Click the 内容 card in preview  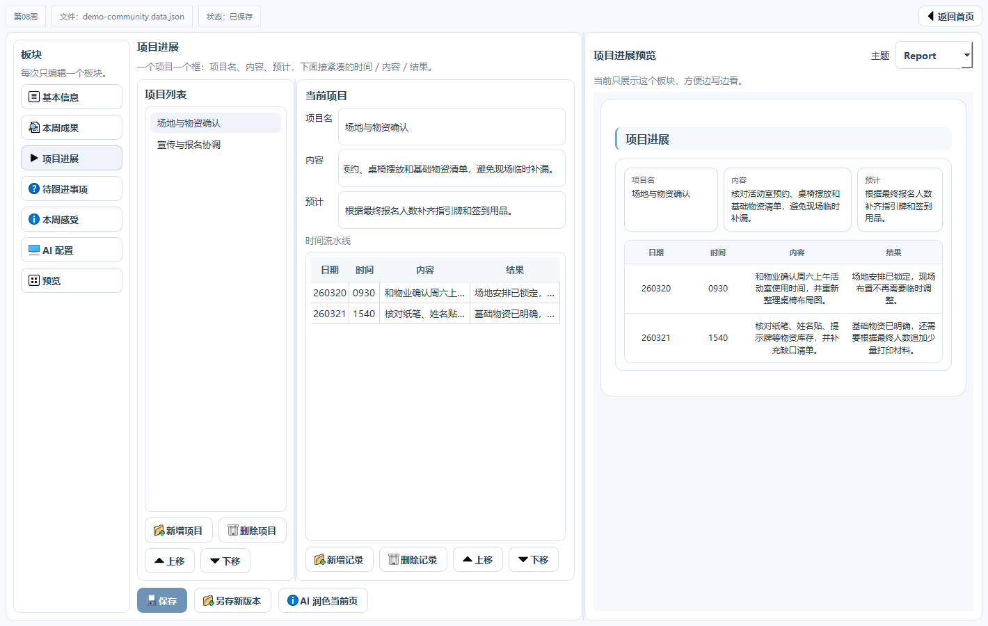[x=788, y=200]
